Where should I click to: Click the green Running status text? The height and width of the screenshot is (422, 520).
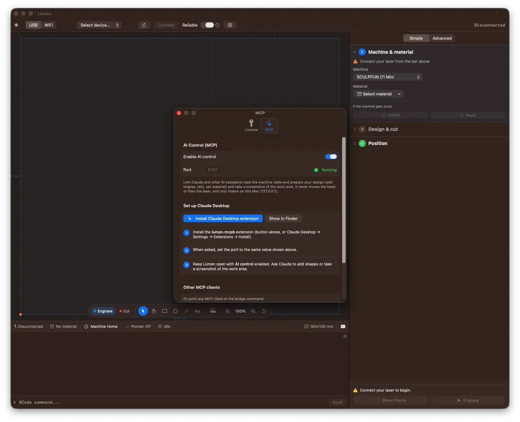click(x=329, y=170)
